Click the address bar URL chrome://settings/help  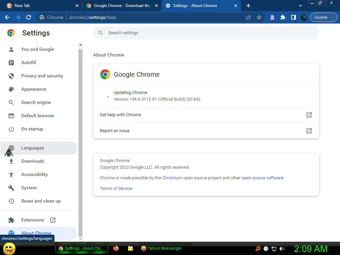pyautogui.click(x=93, y=17)
